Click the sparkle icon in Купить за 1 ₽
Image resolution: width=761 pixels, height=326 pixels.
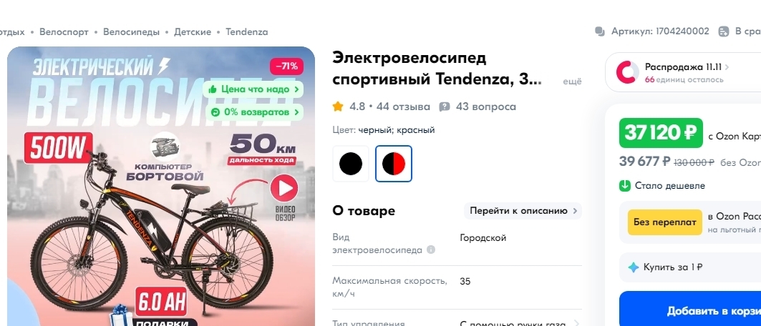click(x=633, y=267)
